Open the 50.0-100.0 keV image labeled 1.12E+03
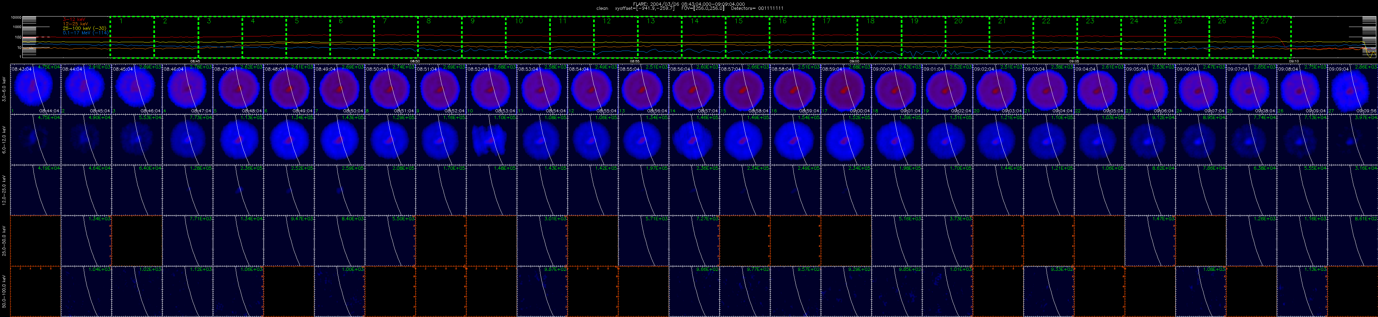Image resolution: width=1378 pixels, height=317 pixels. (188, 292)
